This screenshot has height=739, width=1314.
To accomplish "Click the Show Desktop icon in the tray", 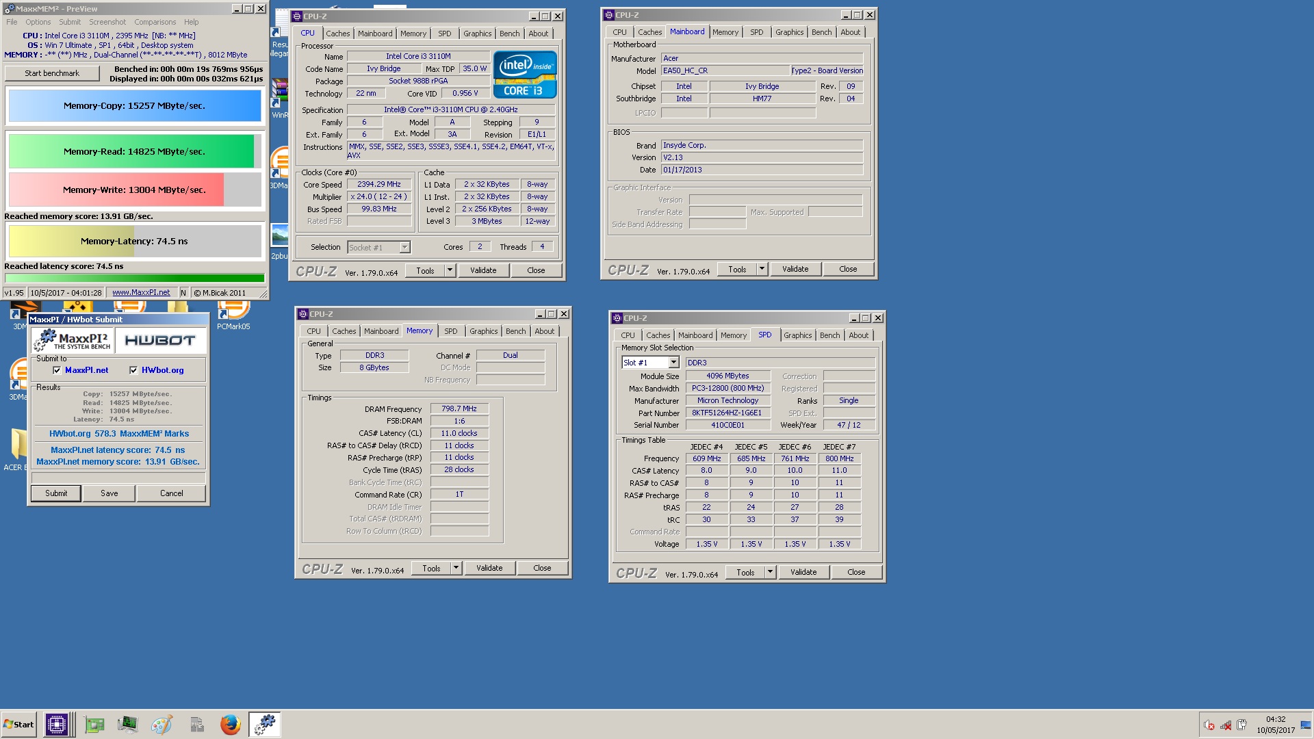I will tap(1306, 725).
